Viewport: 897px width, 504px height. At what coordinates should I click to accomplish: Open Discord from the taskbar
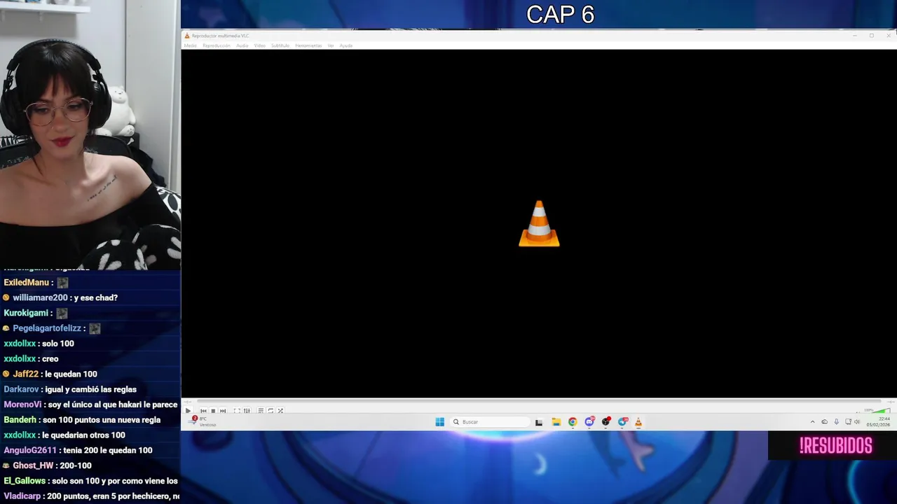tap(589, 422)
